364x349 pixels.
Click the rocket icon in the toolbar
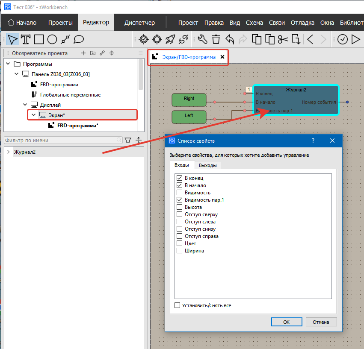(x=170, y=40)
